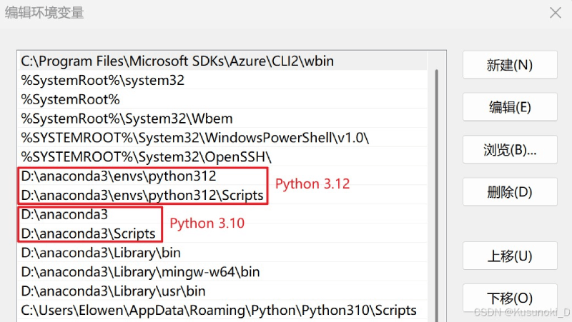The height and width of the screenshot is (322, 572).
Task: Choose the 浏览(B)... button
Action: [x=510, y=150]
